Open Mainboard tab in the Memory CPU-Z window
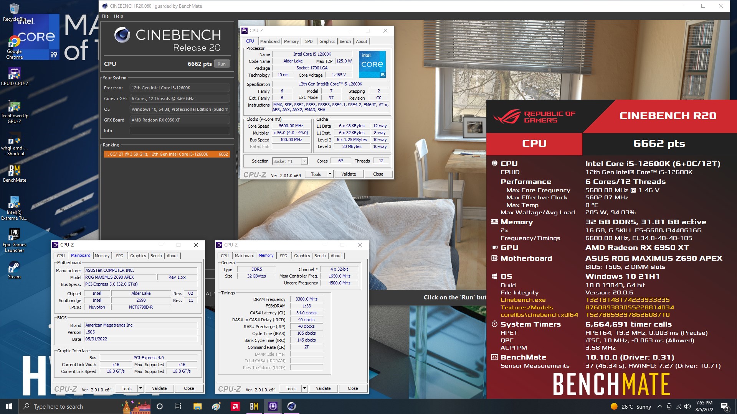 point(245,256)
